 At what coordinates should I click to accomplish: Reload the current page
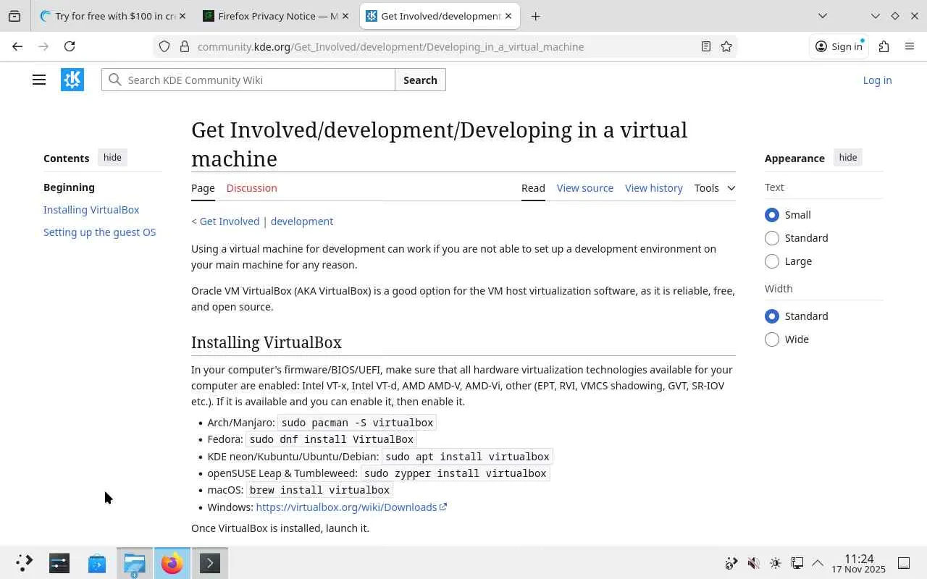[x=70, y=46]
